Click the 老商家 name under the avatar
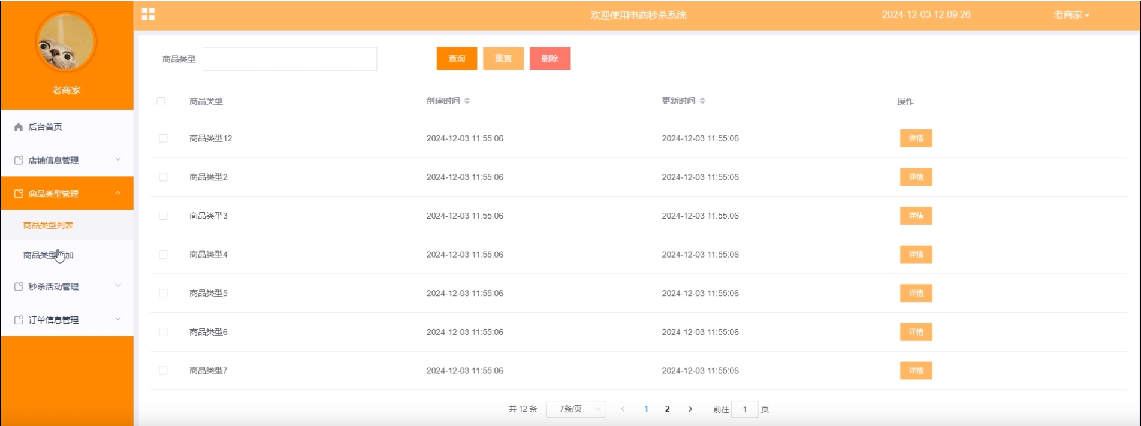This screenshot has width=1141, height=426. [x=66, y=90]
